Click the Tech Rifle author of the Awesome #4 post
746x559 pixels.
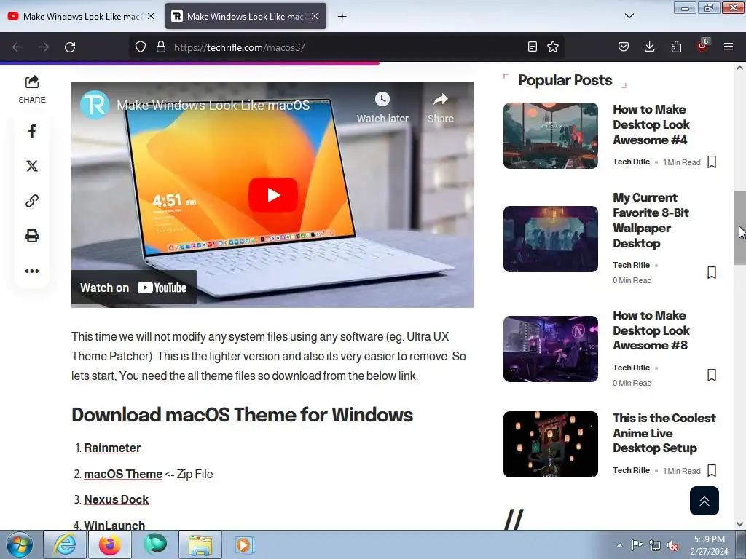[631, 162]
